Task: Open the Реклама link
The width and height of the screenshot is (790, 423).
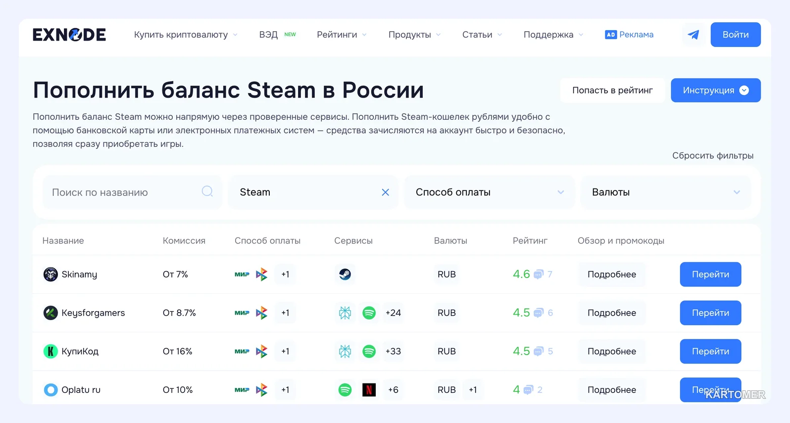Action: [x=636, y=35]
